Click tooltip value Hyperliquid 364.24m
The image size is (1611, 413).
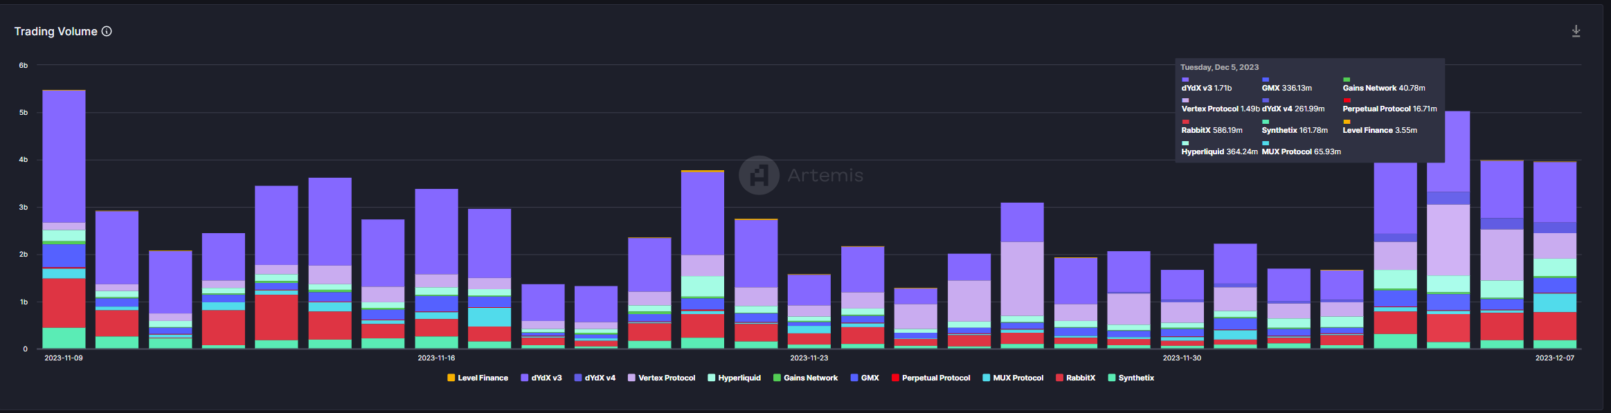(1219, 152)
